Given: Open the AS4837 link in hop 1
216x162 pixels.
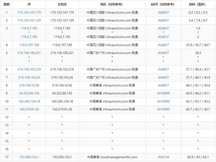Looking at the screenshot, I should point(163,12).
